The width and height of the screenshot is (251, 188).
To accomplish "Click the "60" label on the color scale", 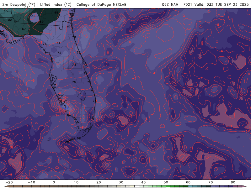I will pyautogui.click(x=188, y=182).
